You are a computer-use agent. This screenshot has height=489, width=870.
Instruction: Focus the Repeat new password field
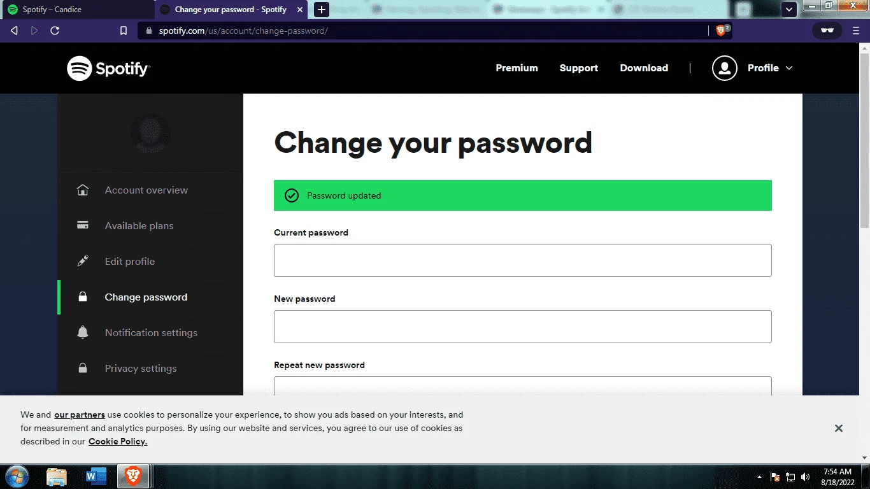[522, 386]
